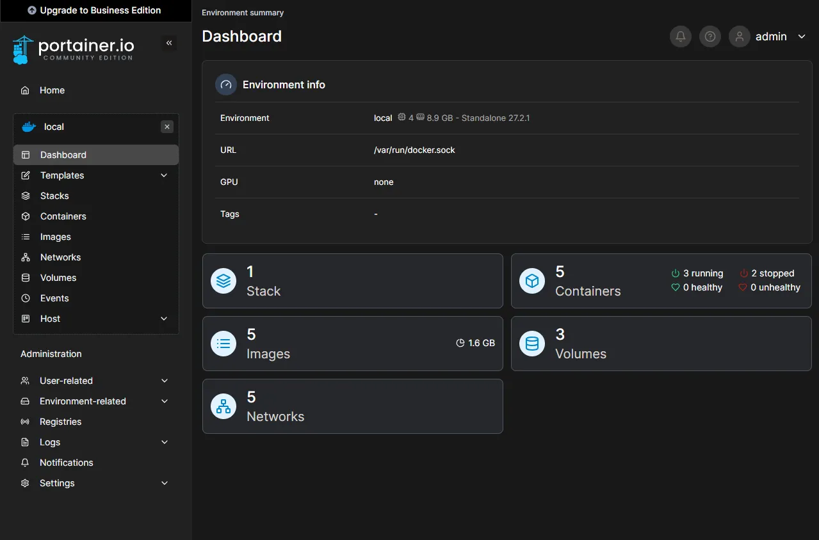Click Upgrade to Business Edition
The image size is (819, 540).
95,10
